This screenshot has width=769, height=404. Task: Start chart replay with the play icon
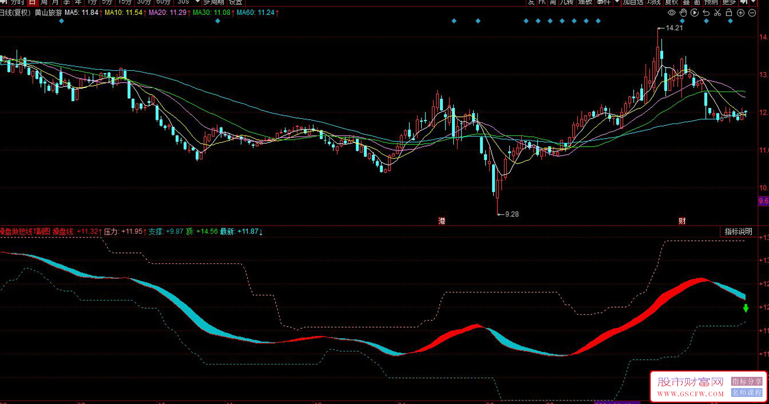(x=694, y=12)
